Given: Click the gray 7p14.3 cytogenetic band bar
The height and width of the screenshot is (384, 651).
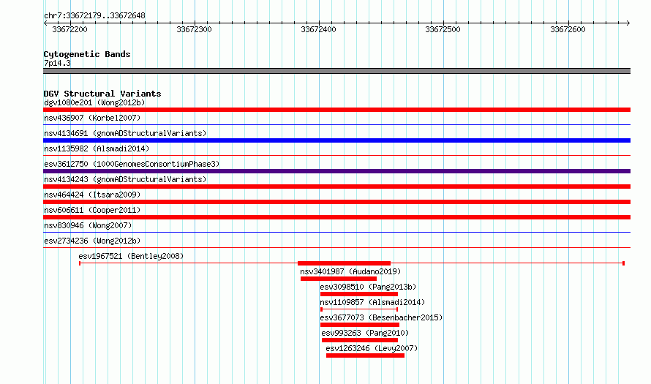Looking at the screenshot, I should (x=336, y=71).
